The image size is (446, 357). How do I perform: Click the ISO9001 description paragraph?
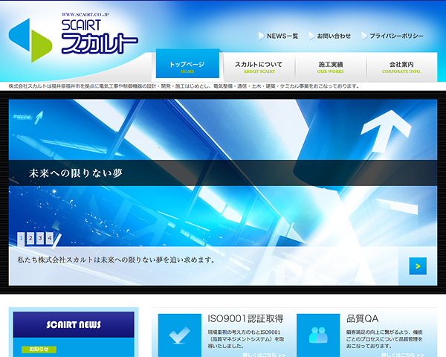[x=246, y=339]
